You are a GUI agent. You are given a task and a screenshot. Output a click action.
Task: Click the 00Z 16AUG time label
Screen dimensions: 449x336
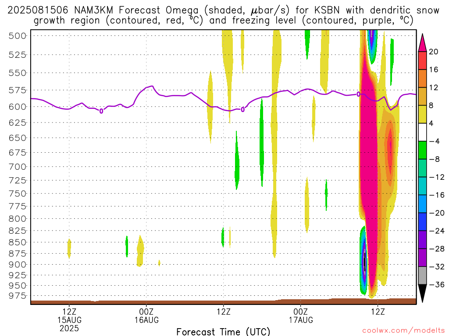146,316
